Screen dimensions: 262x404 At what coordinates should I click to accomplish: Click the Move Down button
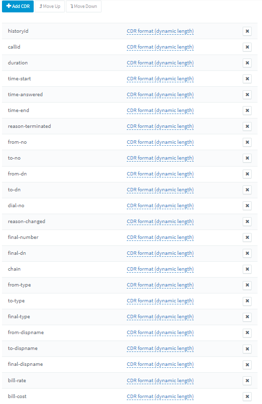[84, 6]
